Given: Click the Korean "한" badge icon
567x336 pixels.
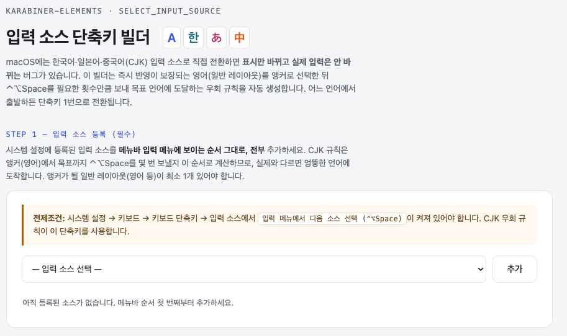Looking at the screenshot, I should 194,38.
